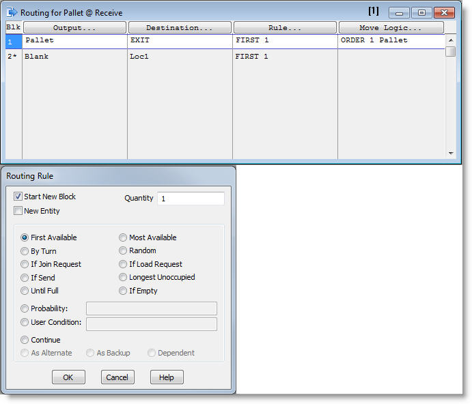Enable the New Entity checkbox
This screenshot has height=404, width=472.
[x=18, y=211]
